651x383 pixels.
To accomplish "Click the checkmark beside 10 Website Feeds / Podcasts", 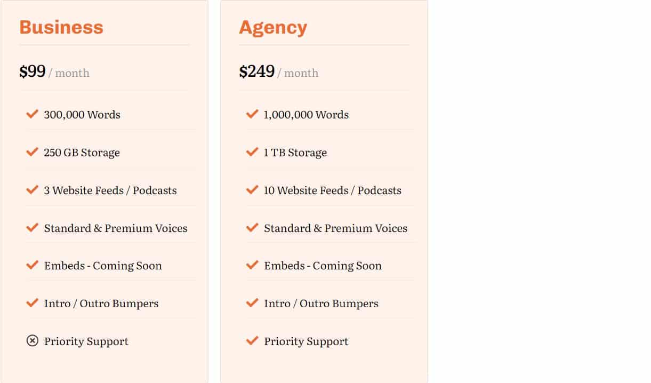I will 252,190.
